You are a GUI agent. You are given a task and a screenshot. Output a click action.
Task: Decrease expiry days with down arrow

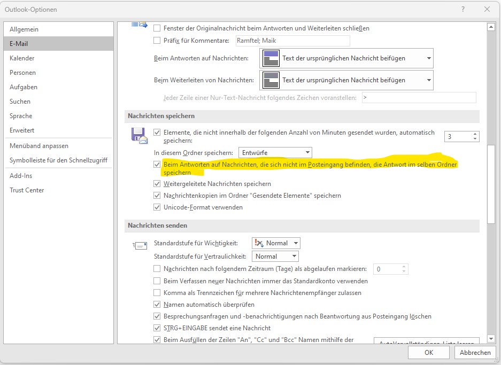point(404,271)
